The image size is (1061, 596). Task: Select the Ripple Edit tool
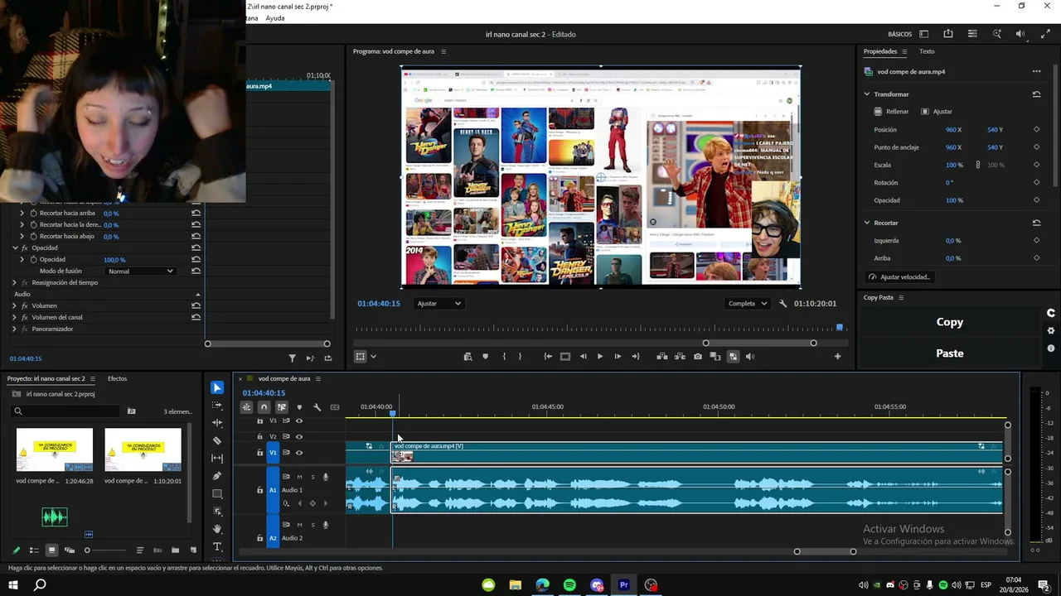(217, 423)
